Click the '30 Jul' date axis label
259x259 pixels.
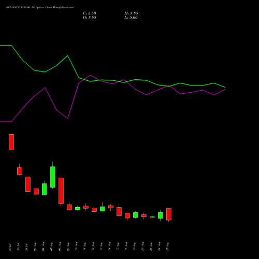coord(18,247)
